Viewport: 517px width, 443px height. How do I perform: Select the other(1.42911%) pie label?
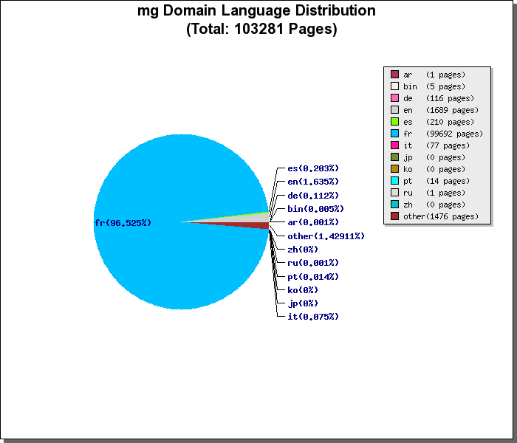tap(326, 236)
